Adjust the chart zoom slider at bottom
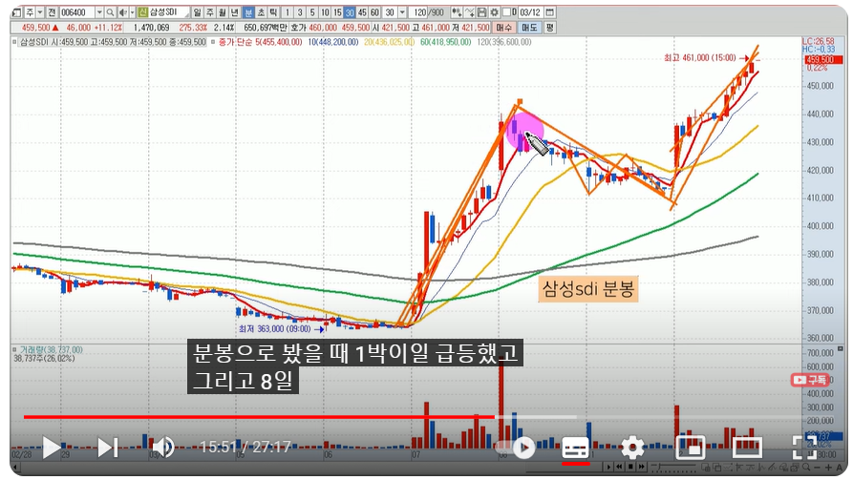The image size is (853, 480). (673, 467)
